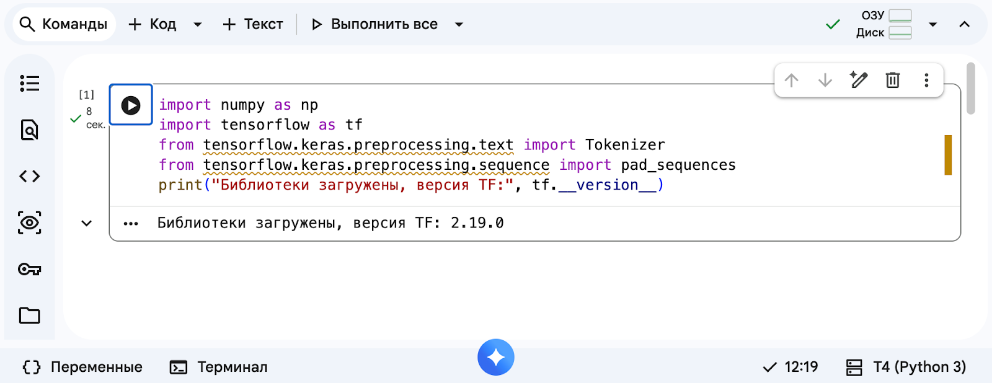This screenshot has width=992, height=383.
Task: Expand the Код dropdown arrow
Action: coord(198,25)
